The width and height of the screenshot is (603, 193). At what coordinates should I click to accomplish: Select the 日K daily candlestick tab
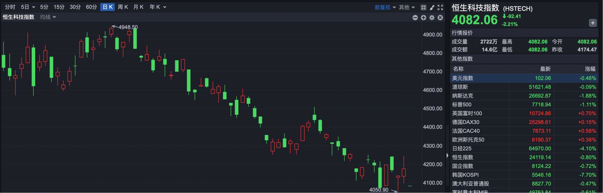(107, 7)
